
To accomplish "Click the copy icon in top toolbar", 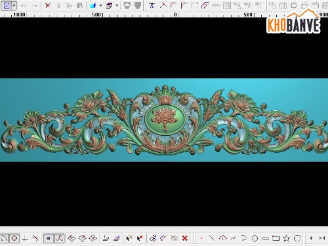I will click(69, 5).
